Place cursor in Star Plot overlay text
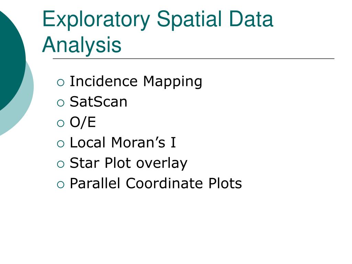The height and width of the screenshot is (264, 352). pyautogui.click(x=129, y=163)
